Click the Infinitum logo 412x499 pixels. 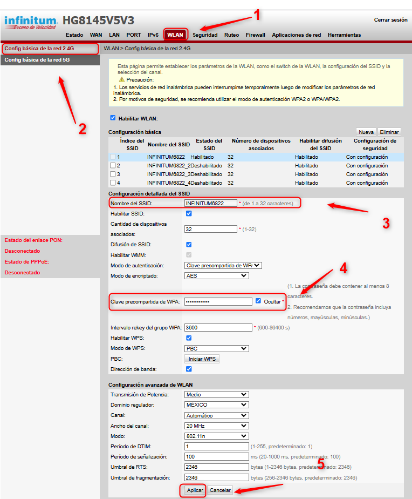(x=30, y=22)
